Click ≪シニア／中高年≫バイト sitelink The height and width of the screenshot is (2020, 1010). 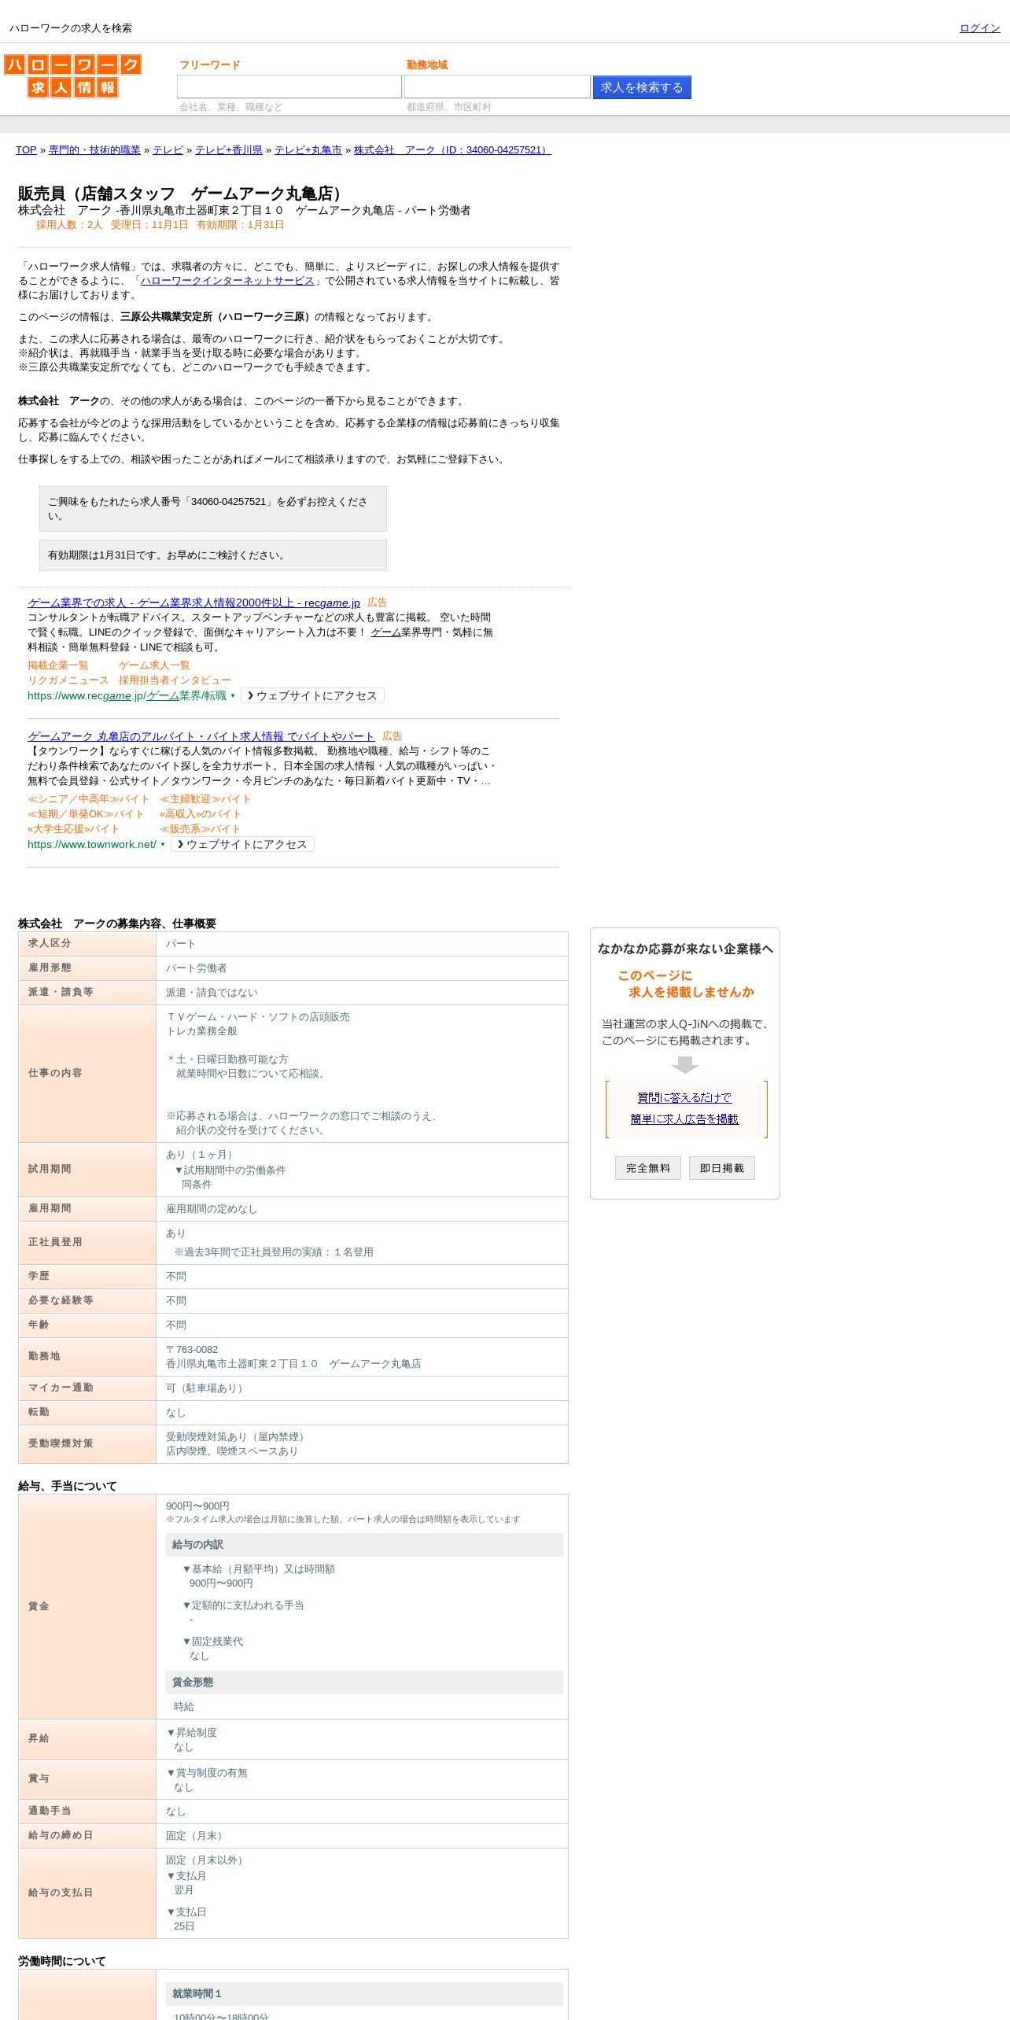point(88,799)
